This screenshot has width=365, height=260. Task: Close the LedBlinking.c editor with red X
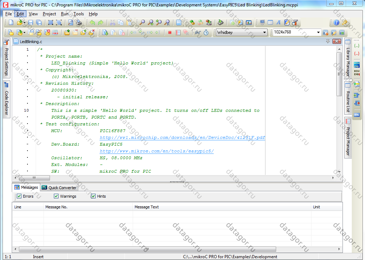click(336, 41)
